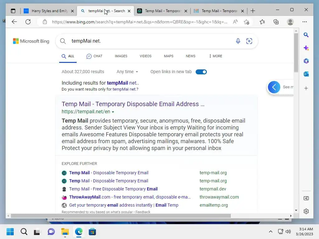
Task: Select the NEWS search tab
Action: click(x=190, y=56)
